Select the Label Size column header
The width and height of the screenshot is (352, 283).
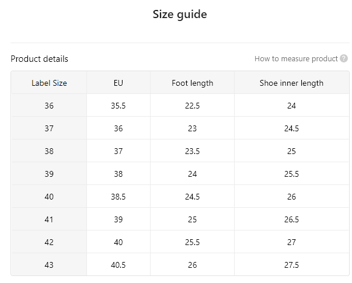click(49, 83)
